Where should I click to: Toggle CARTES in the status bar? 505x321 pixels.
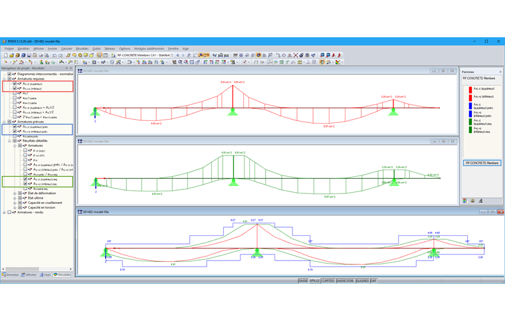(x=328, y=280)
